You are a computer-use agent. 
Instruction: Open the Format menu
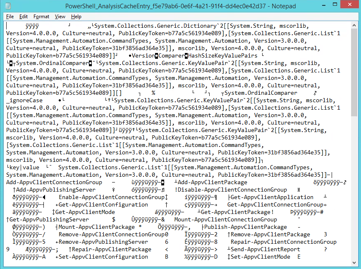(41, 17)
